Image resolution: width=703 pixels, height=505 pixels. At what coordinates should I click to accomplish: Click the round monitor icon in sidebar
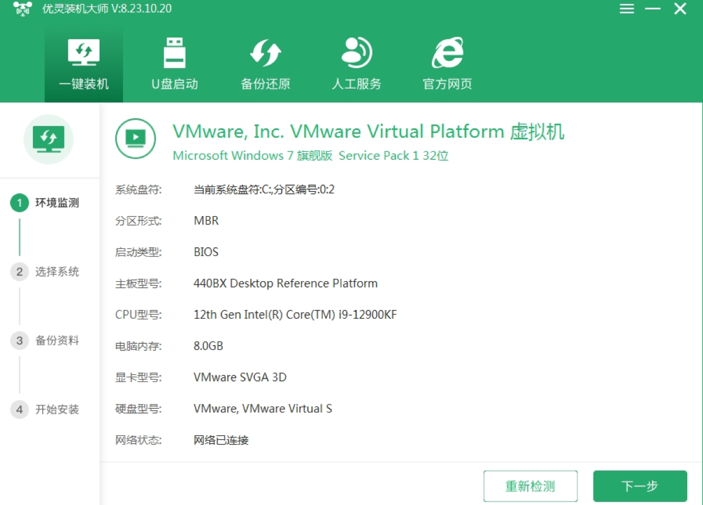coord(49,139)
